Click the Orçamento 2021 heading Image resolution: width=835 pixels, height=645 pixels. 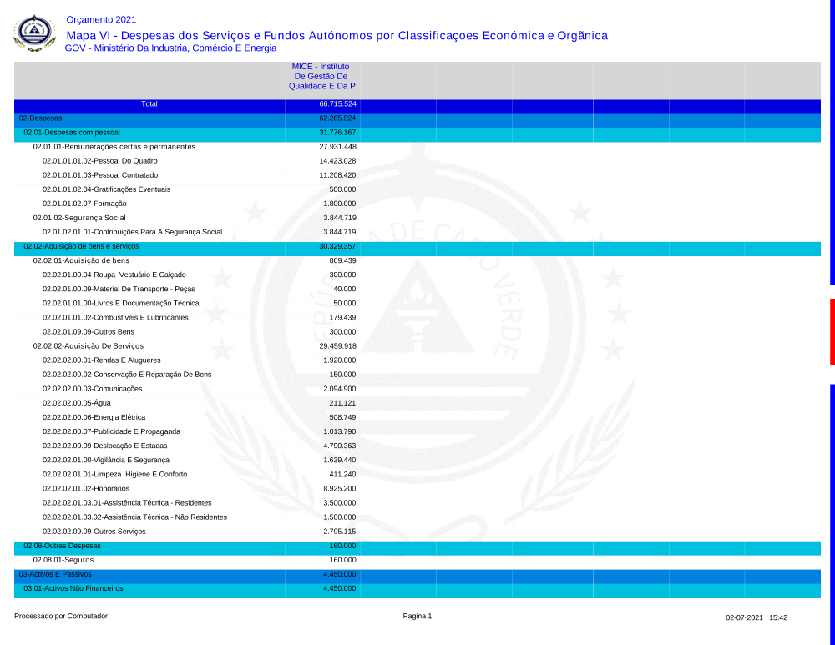tap(100, 19)
